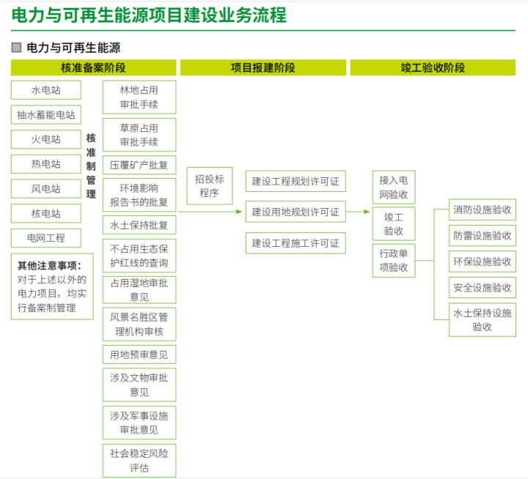
Task: Select 建设工程规划许可证 box
Action: [x=296, y=182]
